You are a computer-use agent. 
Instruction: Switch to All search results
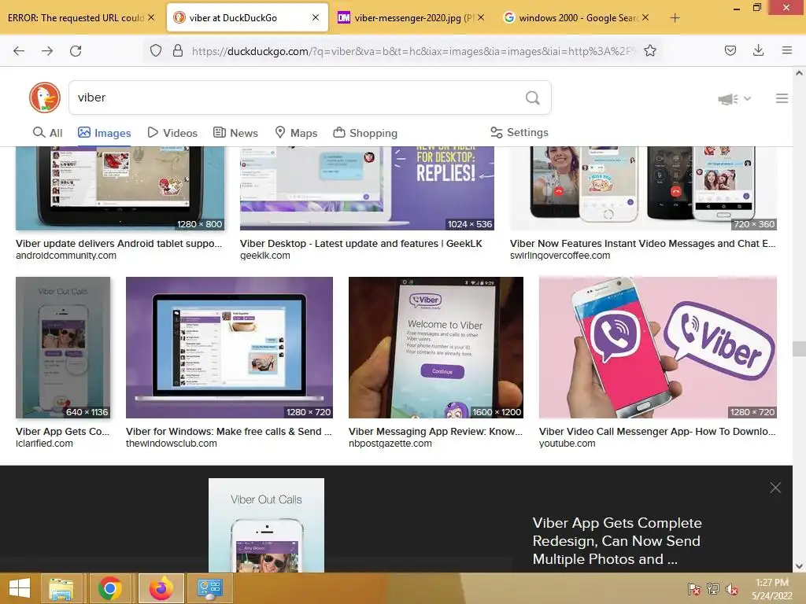coord(47,132)
